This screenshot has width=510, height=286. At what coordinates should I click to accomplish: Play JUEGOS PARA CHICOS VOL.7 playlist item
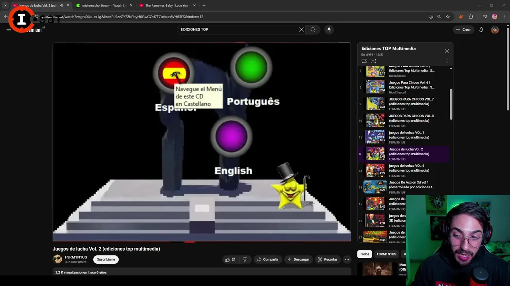tap(404, 103)
